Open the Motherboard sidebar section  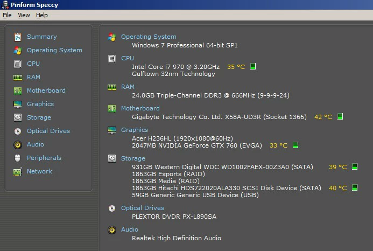[x=46, y=90]
